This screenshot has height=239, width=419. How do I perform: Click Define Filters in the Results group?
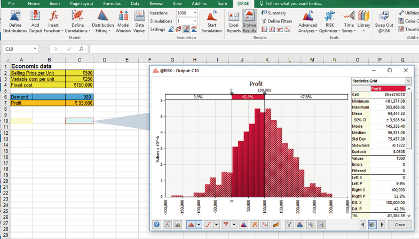click(276, 21)
